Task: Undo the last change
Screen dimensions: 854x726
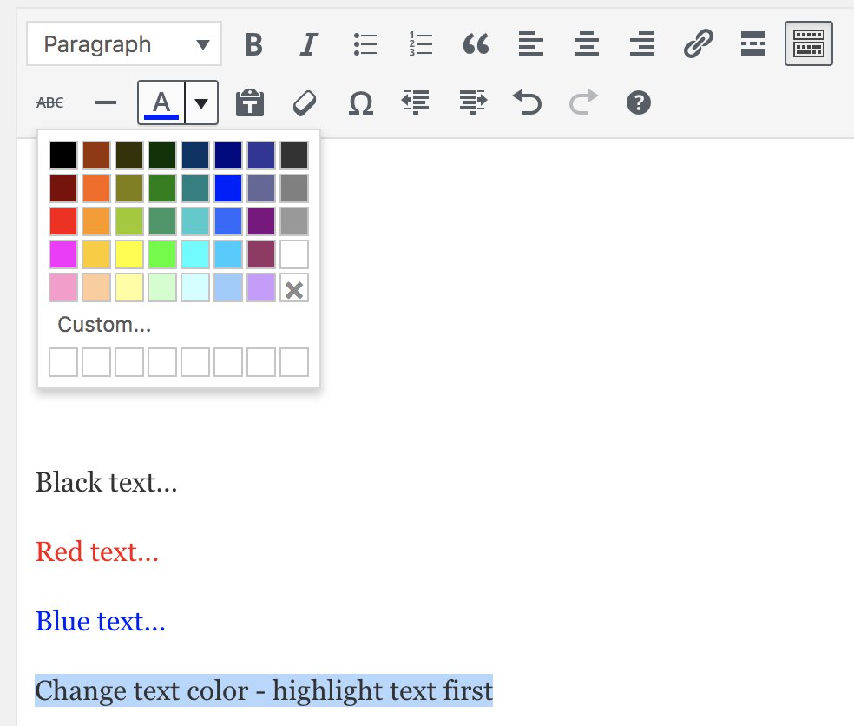Action: pyautogui.click(x=528, y=102)
